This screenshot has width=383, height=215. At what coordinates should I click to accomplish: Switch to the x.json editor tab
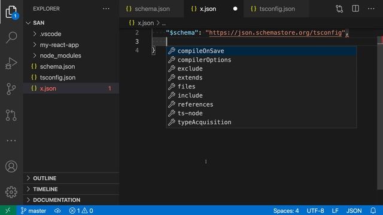point(214,9)
